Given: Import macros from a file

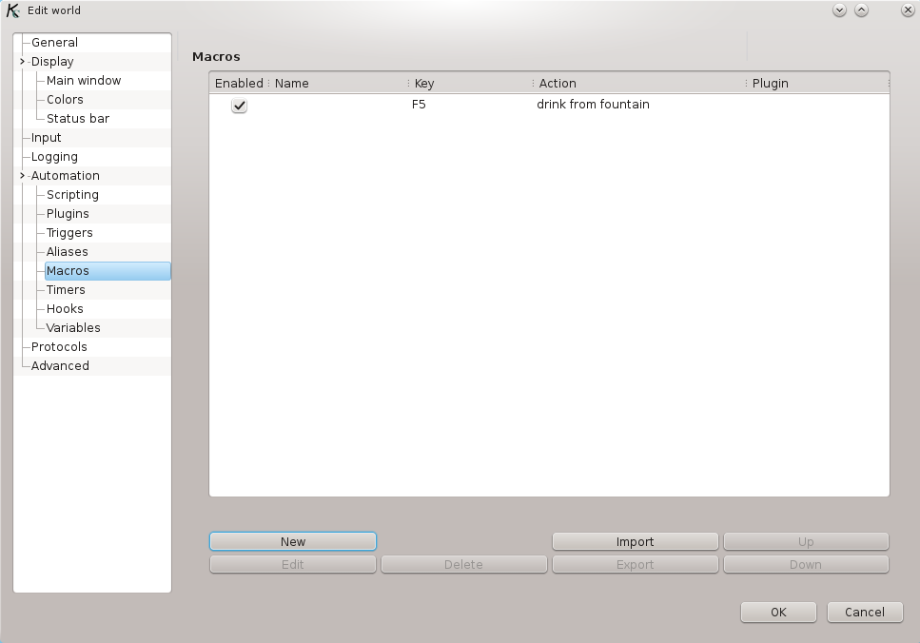Looking at the screenshot, I should pyautogui.click(x=635, y=540).
